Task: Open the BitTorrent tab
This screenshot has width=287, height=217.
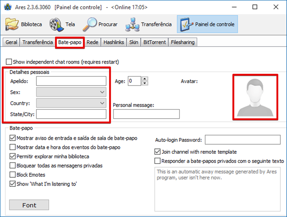Action: pos(154,42)
